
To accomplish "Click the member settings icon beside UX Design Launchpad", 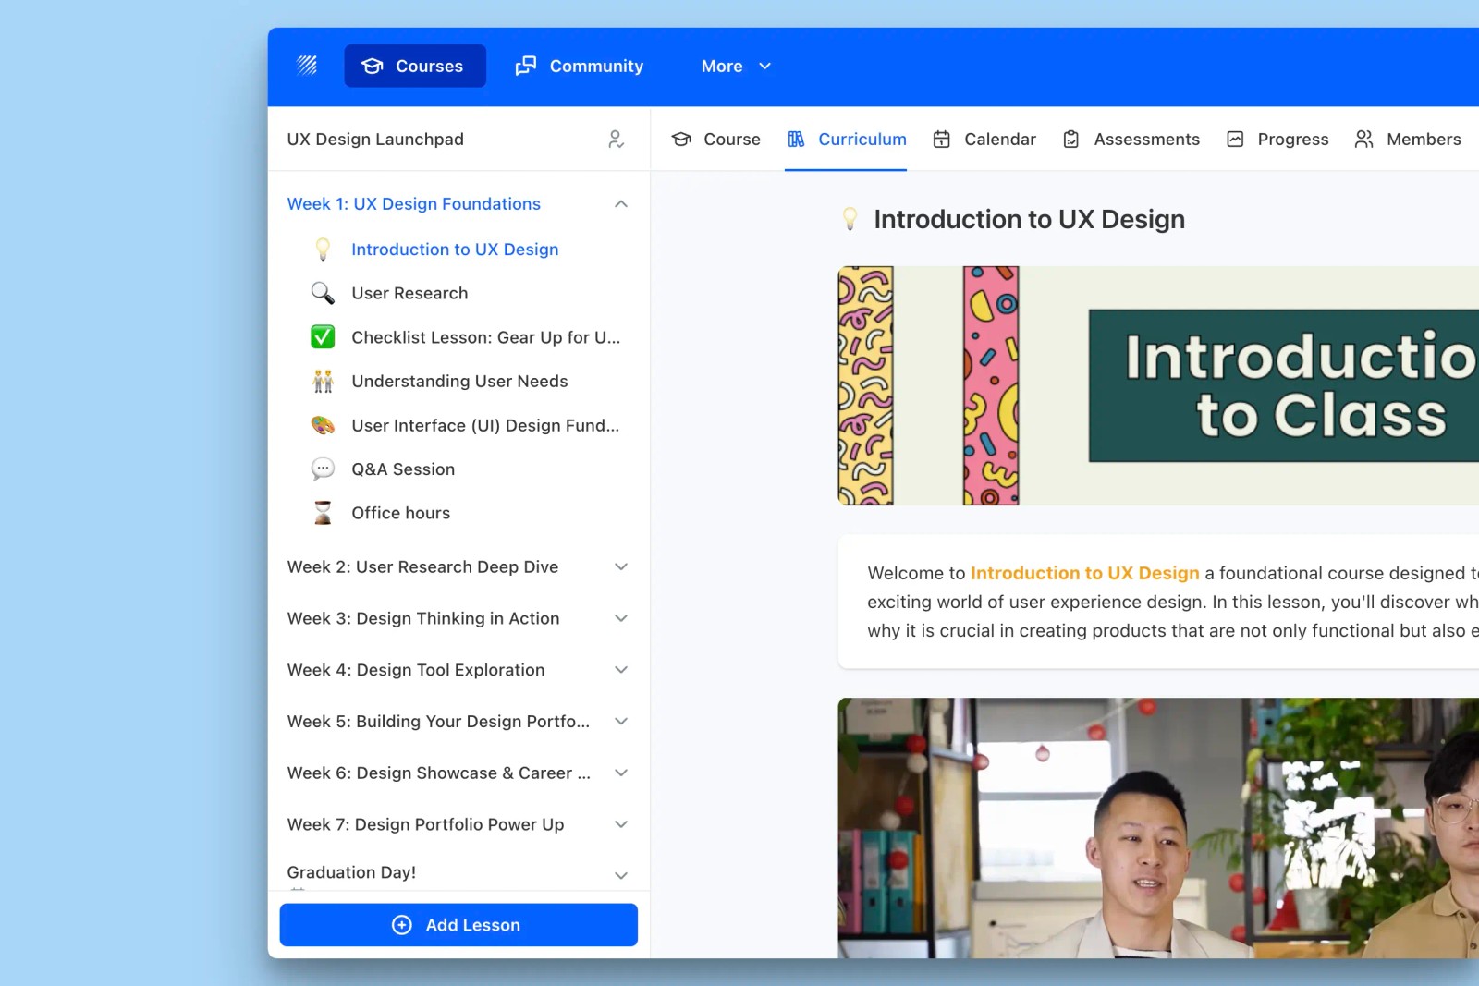I will pyautogui.click(x=617, y=140).
